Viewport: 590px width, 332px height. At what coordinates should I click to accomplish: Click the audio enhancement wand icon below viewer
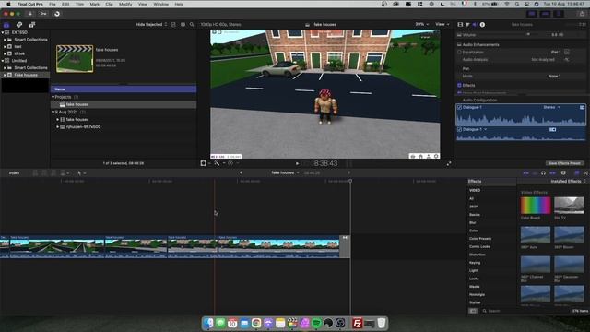click(218, 163)
